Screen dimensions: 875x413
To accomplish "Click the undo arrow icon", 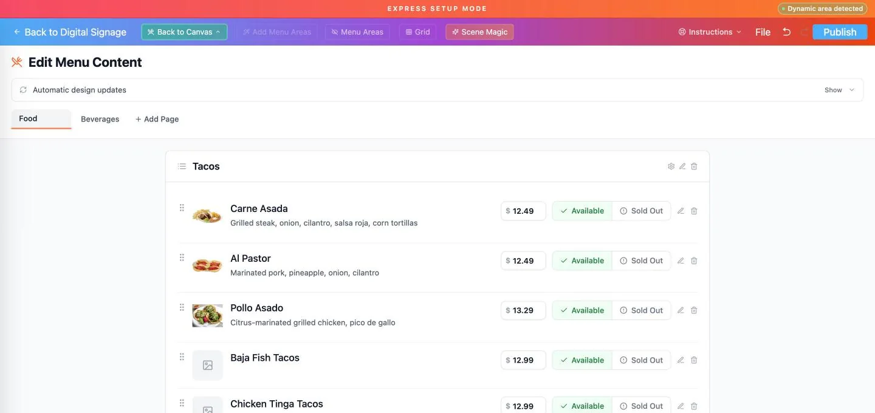I will (x=786, y=32).
